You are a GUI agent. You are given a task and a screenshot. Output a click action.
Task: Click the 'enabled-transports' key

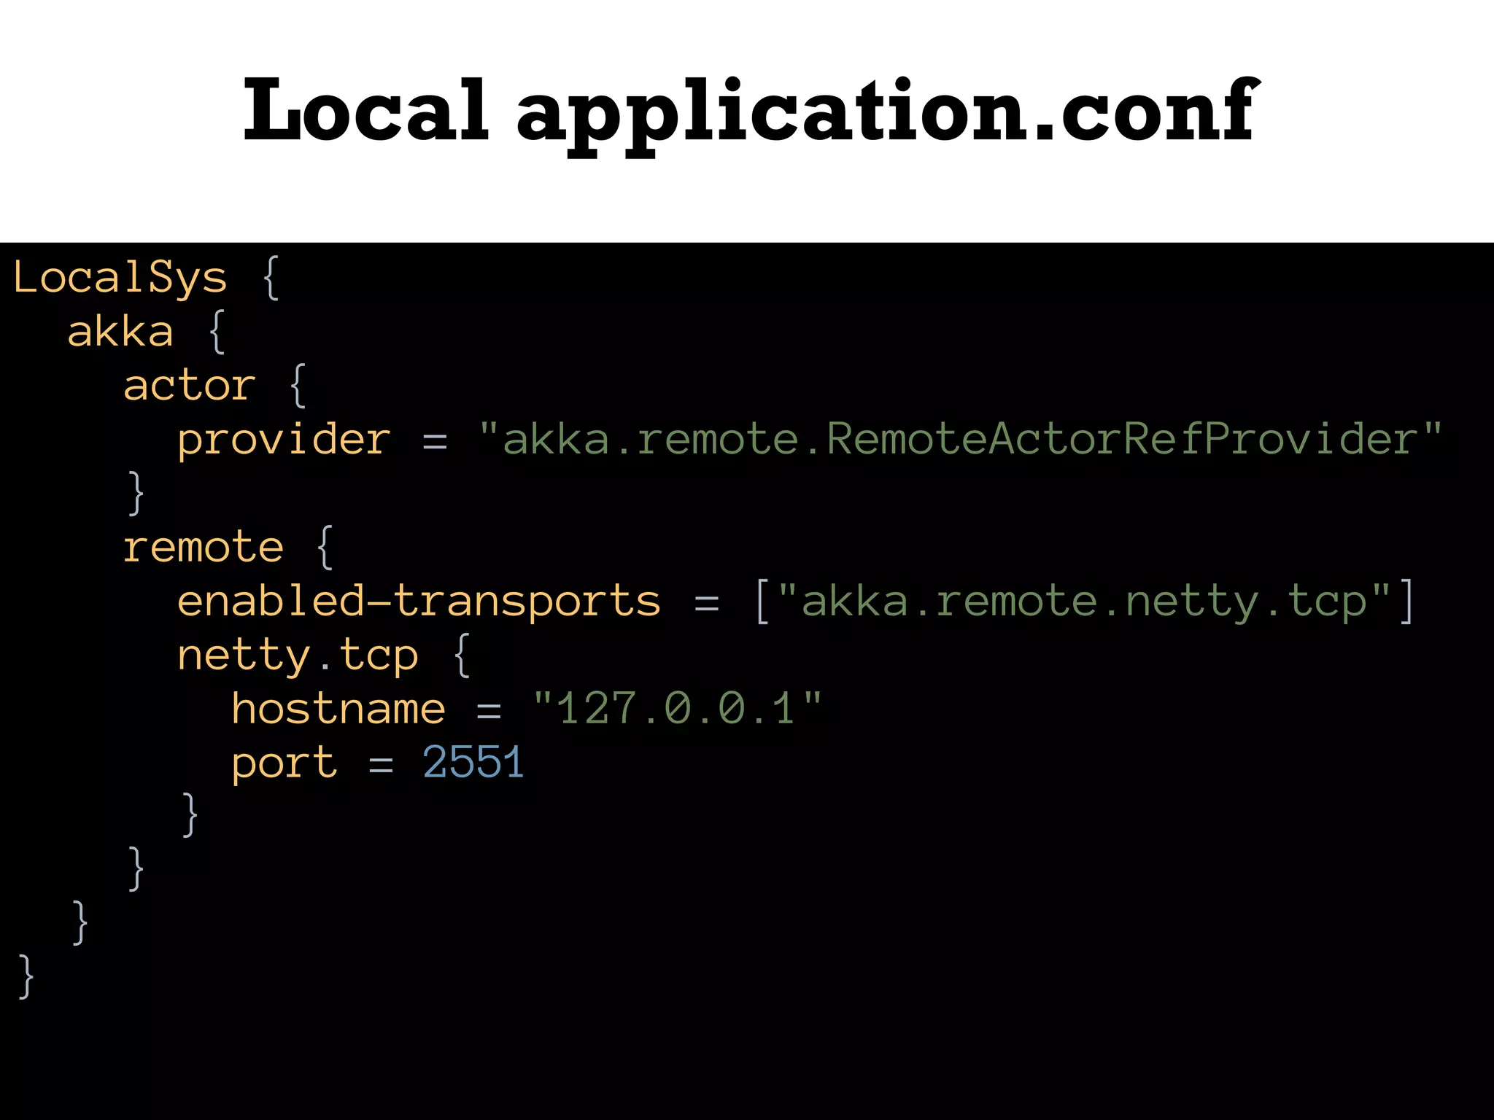[x=419, y=602]
